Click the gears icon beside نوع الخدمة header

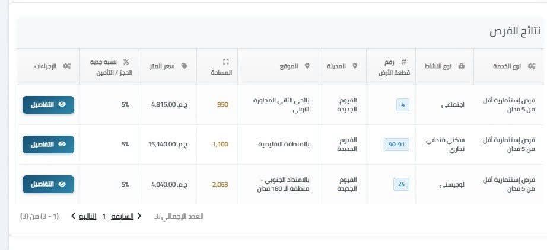pyautogui.click(x=532, y=66)
